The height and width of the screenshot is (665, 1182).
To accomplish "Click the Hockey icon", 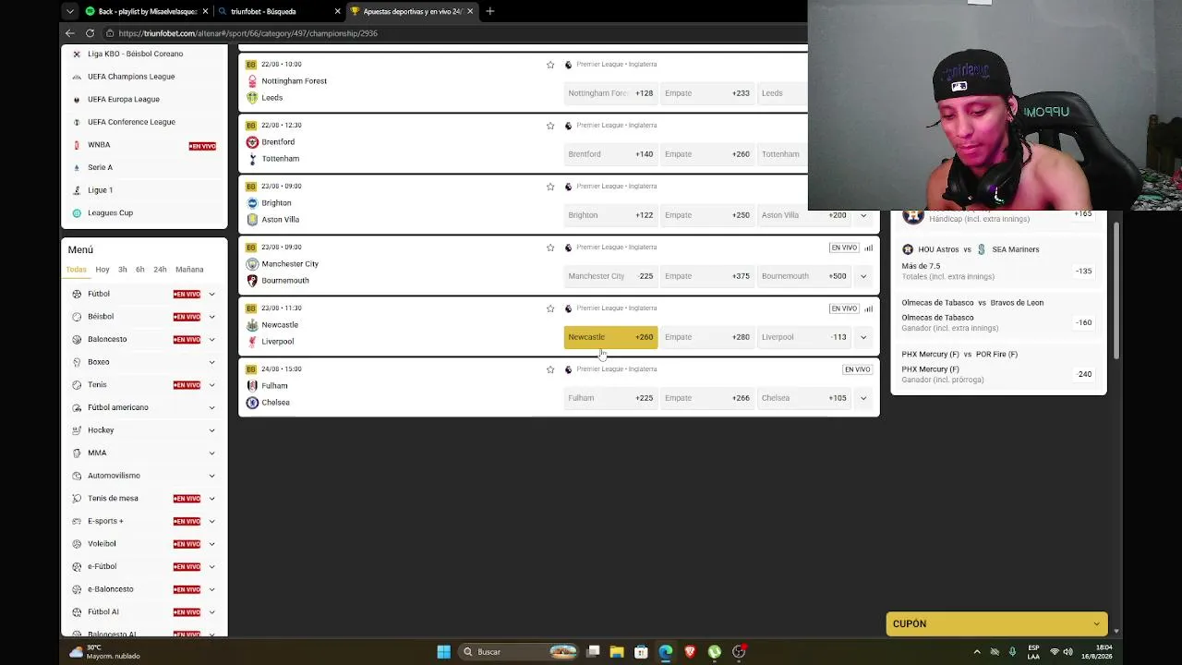I will pos(77,430).
